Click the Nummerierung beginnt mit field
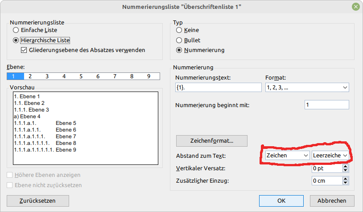The height and width of the screenshot is (212, 363). (326, 105)
